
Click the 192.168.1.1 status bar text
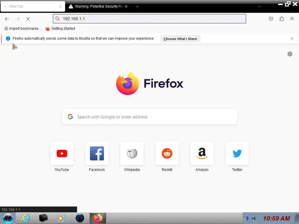click(11, 209)
